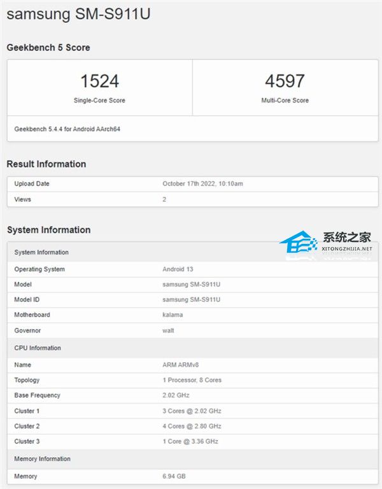Click the 'Governor' row label

coord(27,330)
